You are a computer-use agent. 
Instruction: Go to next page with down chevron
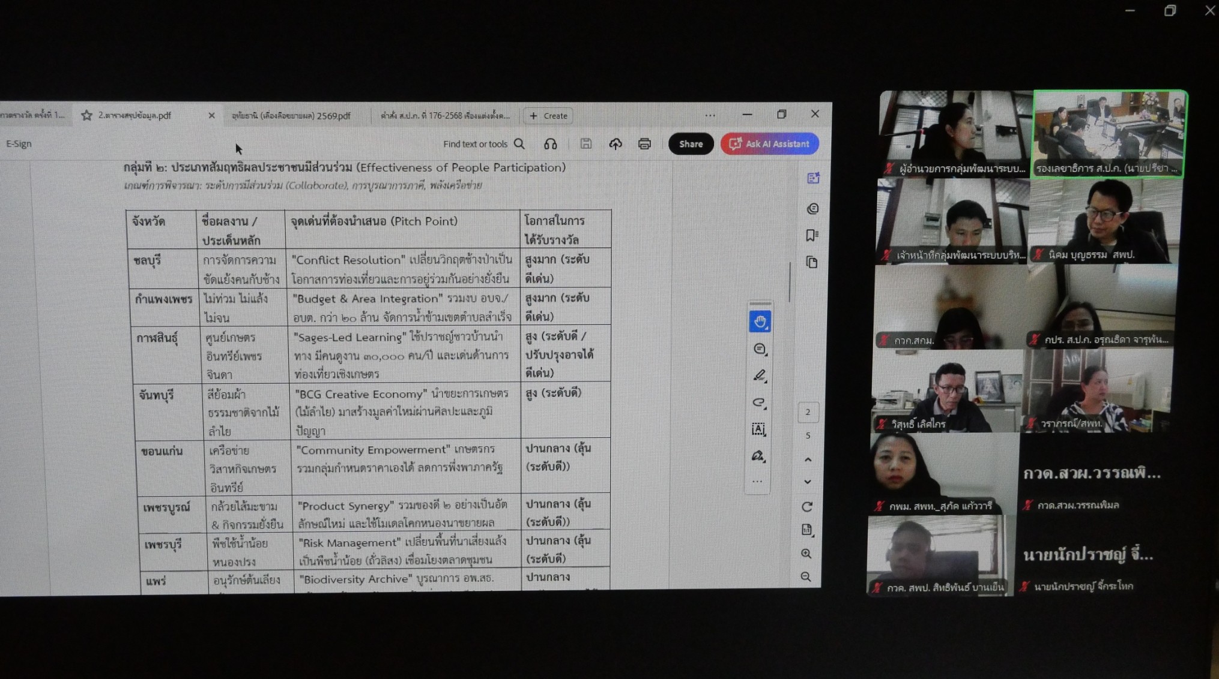pyautogui.click(x=808, y=482)
